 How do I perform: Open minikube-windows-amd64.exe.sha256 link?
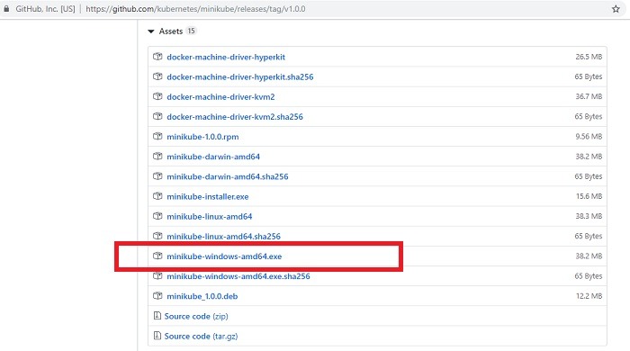pos(238,276)
